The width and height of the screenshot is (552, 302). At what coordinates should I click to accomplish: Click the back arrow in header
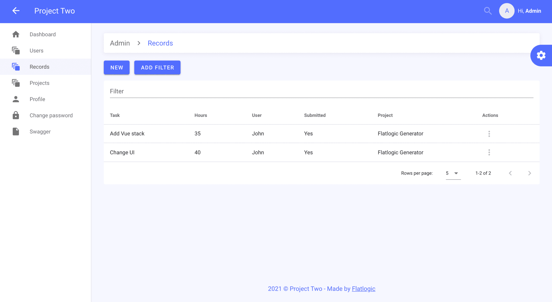coord(16,11)
